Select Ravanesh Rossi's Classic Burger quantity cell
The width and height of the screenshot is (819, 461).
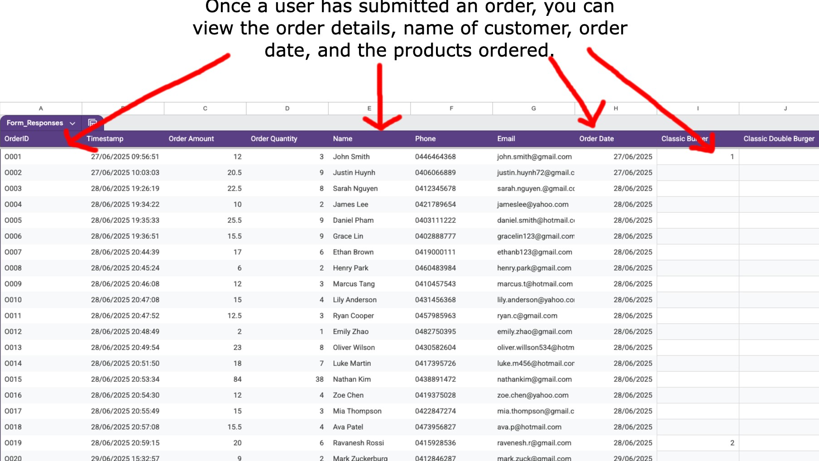click(x=698, y=443)
